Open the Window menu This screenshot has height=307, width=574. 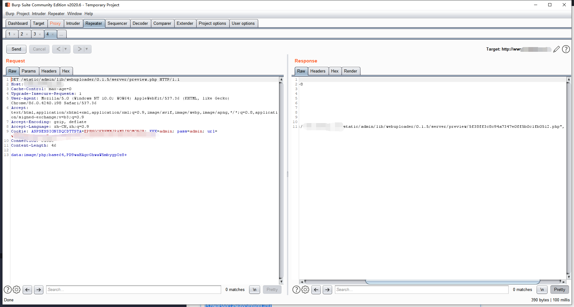click(75, 14)
